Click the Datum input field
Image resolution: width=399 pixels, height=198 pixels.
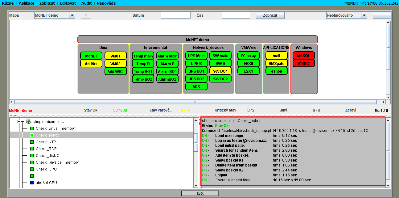click(175, 15)
